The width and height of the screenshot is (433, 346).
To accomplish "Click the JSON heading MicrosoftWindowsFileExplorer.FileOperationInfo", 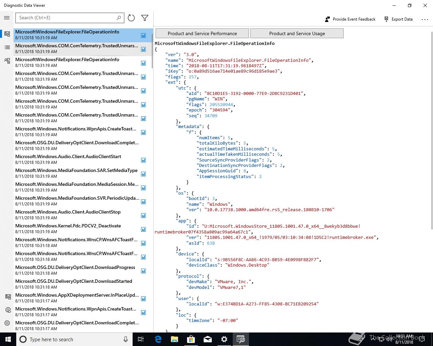I will 214,43.
